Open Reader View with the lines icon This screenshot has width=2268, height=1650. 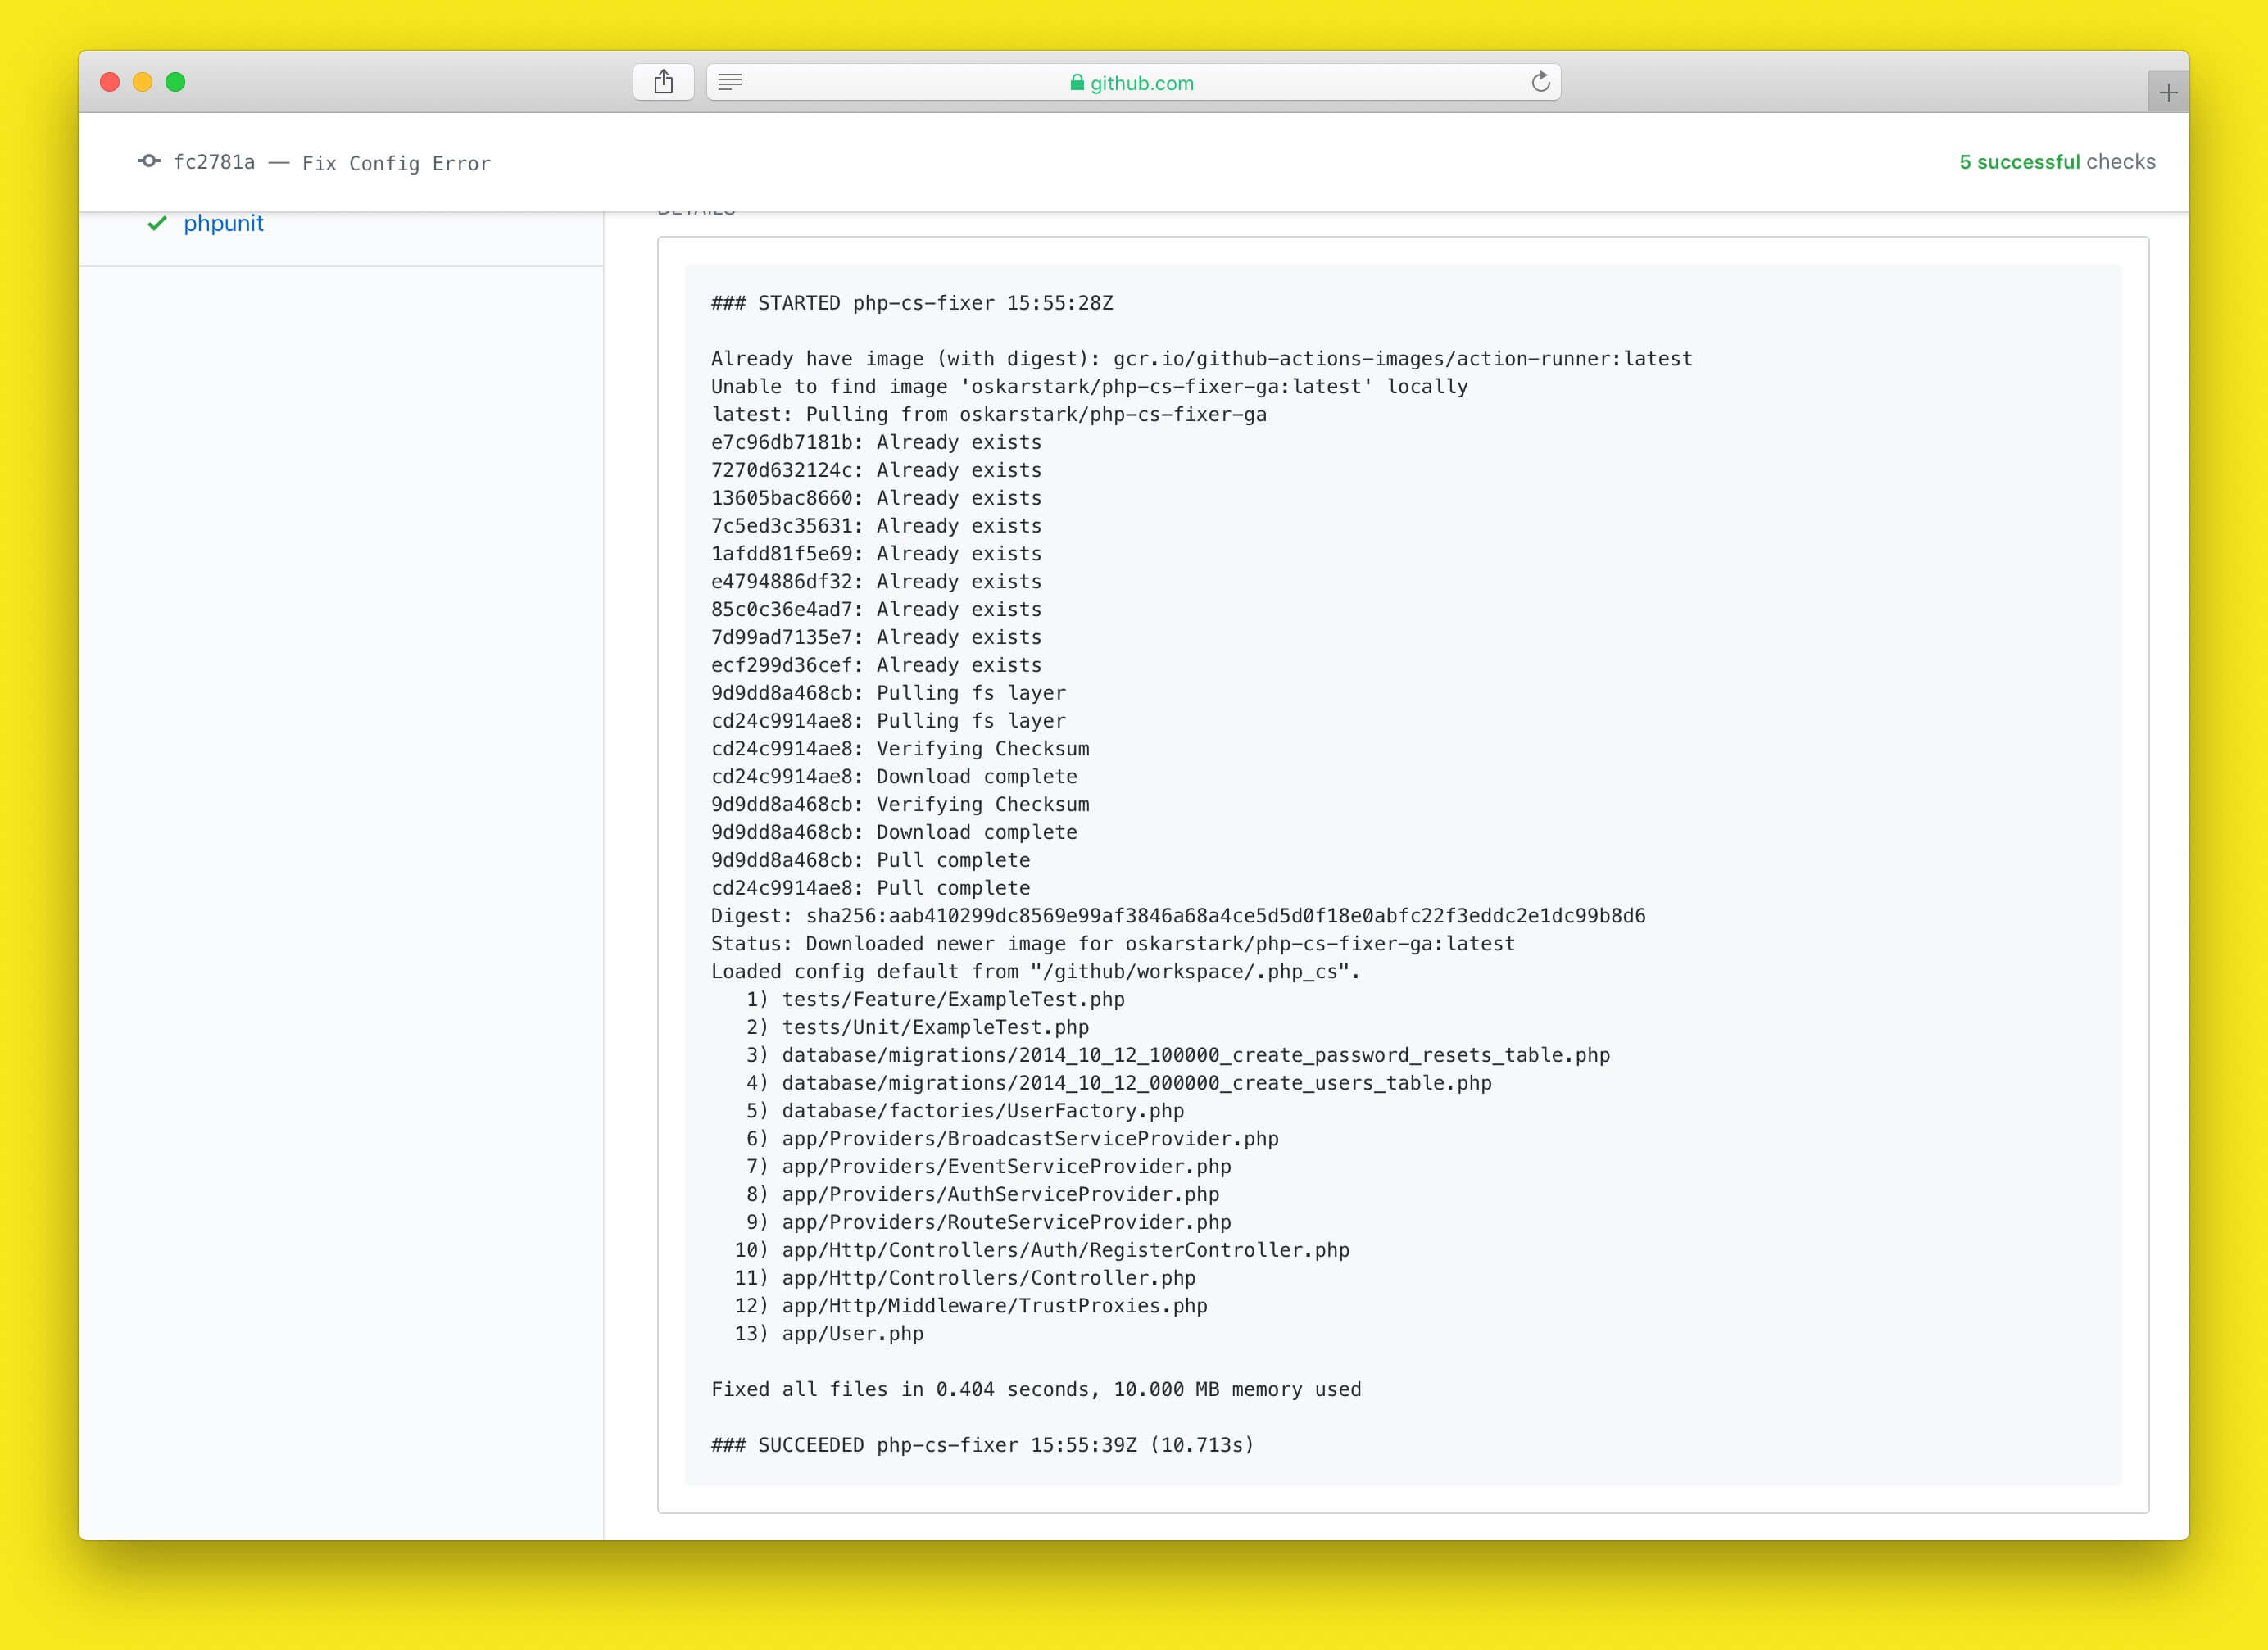click(731, 82)
